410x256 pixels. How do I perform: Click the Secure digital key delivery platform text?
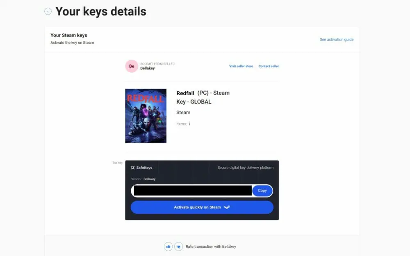[x=245, y=168]
